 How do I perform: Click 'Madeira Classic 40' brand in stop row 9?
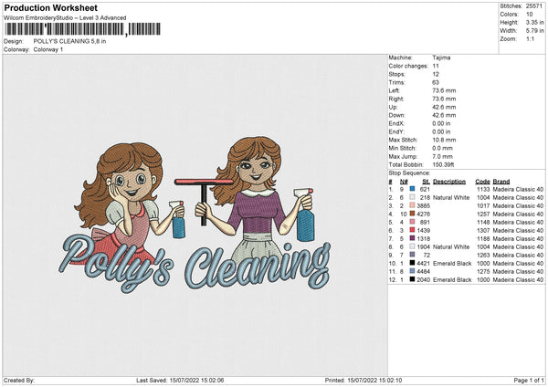click(518, 255)
